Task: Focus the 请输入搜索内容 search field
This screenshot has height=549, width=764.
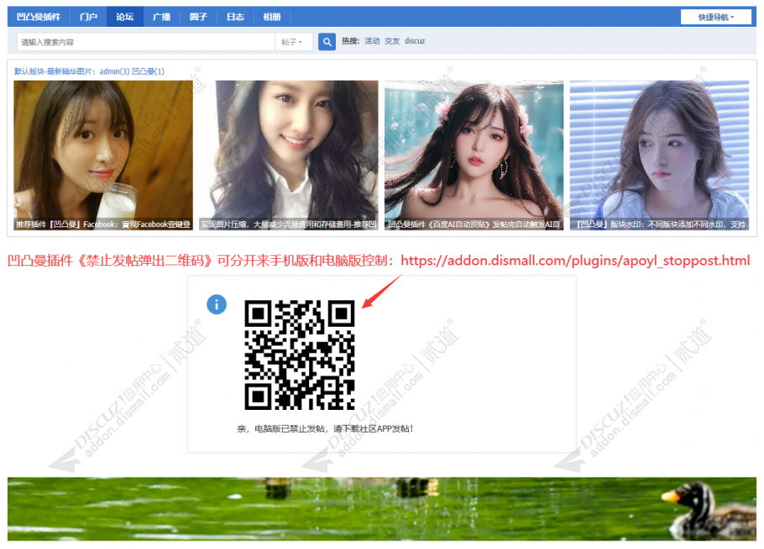Action: point(146,42)
